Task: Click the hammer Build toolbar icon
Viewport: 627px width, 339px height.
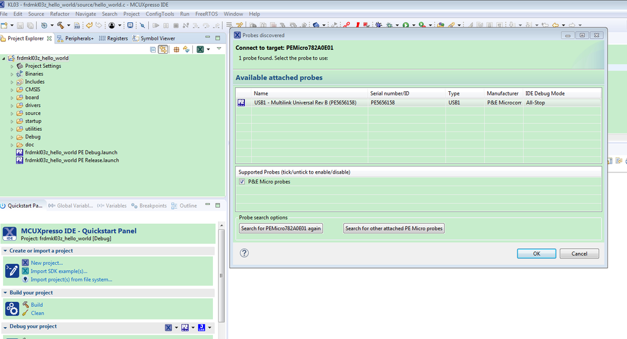Action: pyautogui.click(x=60, y=25)
